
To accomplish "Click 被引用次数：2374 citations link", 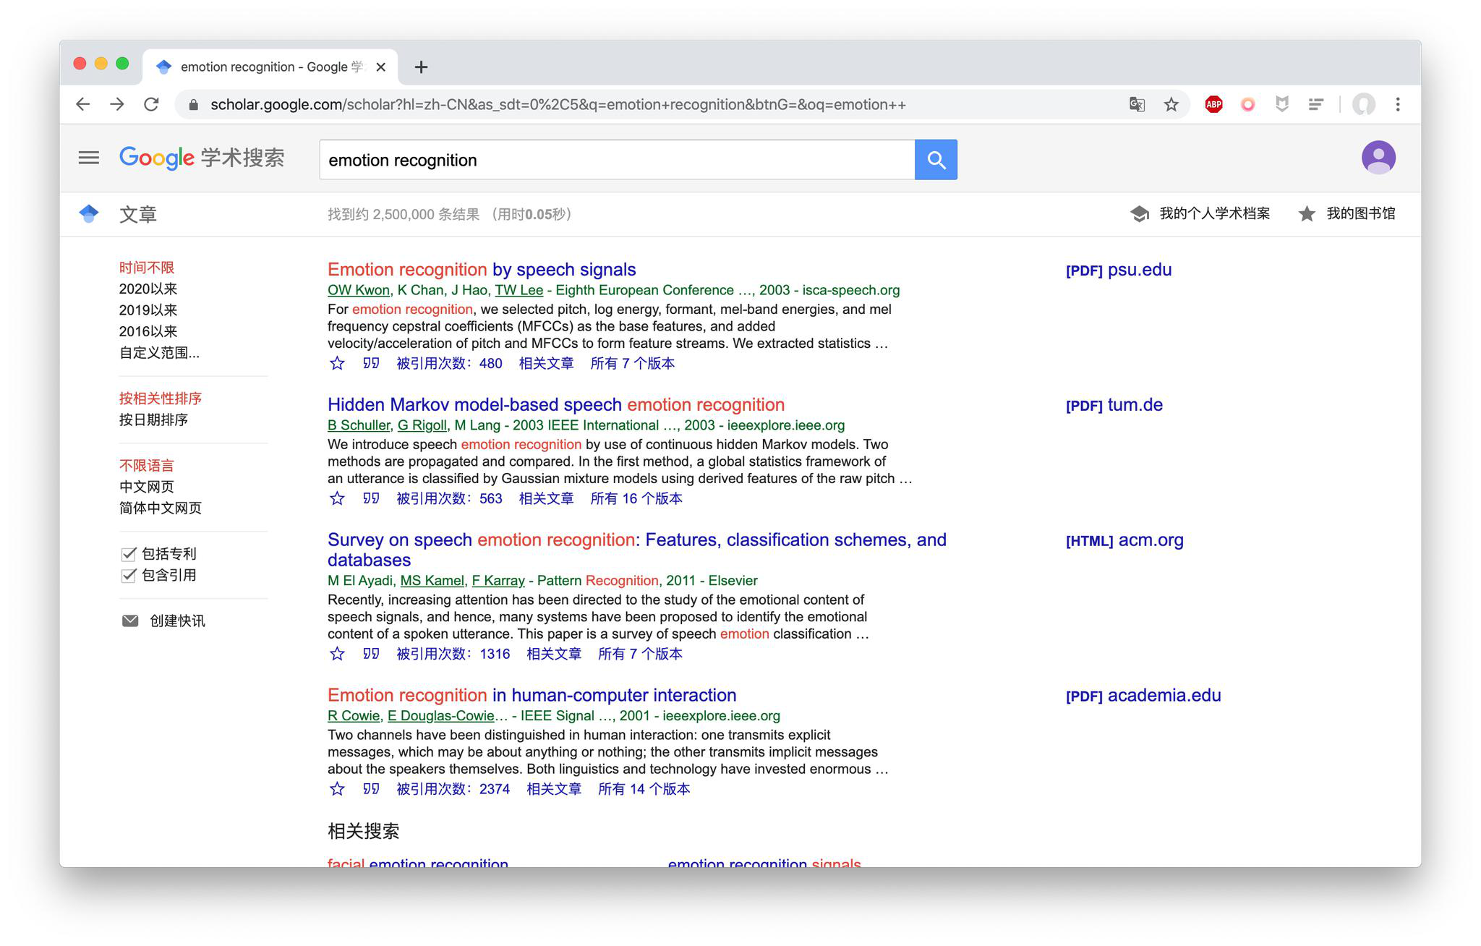I will (x=453, y=789).
